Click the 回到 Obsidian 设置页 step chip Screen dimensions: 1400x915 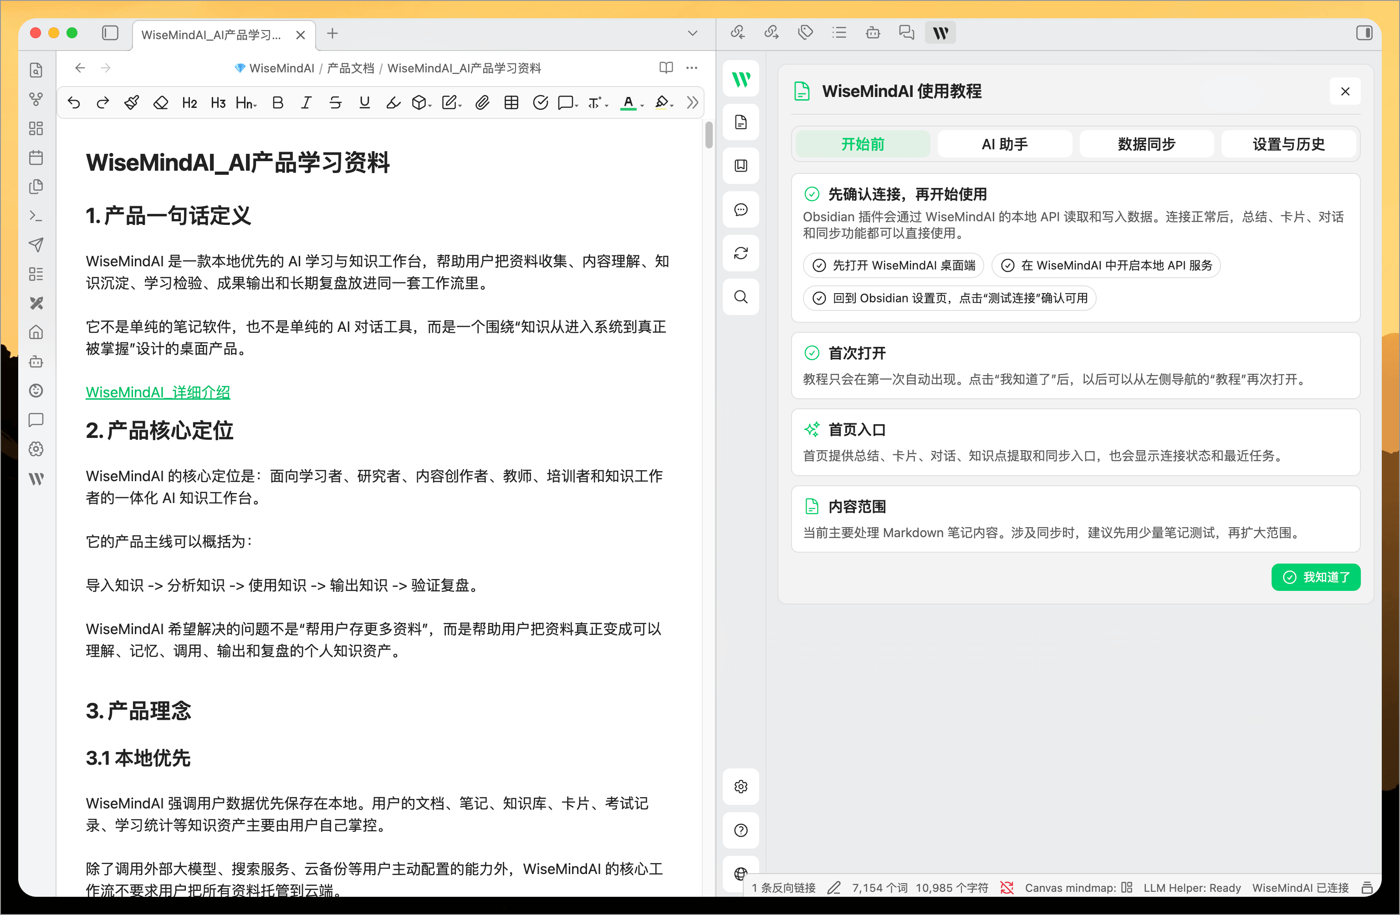tap(949, 298)
